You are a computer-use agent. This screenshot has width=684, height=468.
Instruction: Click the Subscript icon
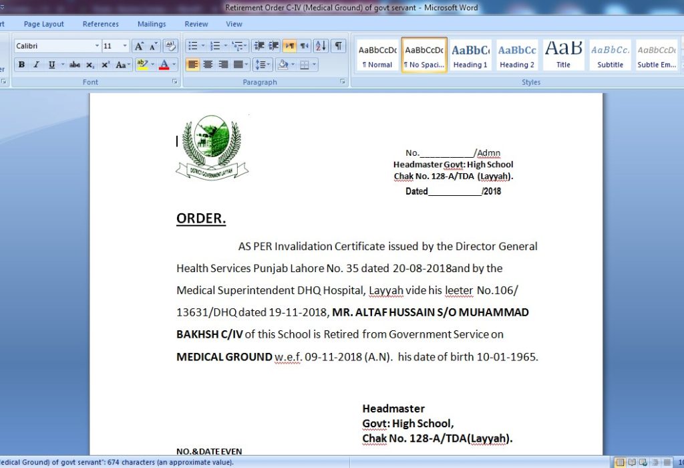(x=90, y=65)
